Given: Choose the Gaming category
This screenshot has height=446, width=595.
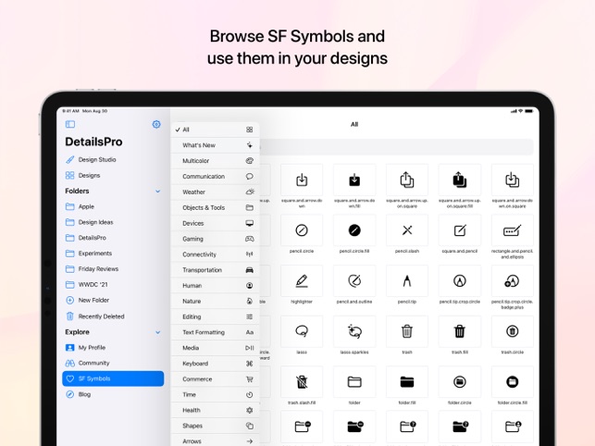Looking at the screenshot, I should pos(216,239).
